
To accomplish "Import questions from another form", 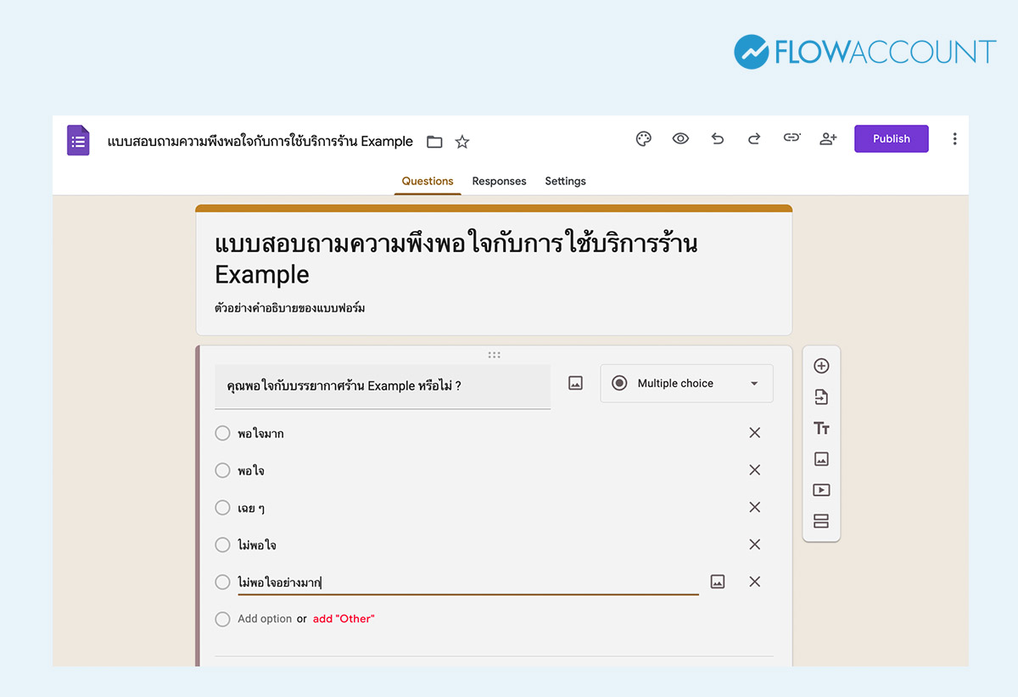I will tap(821, 396).
